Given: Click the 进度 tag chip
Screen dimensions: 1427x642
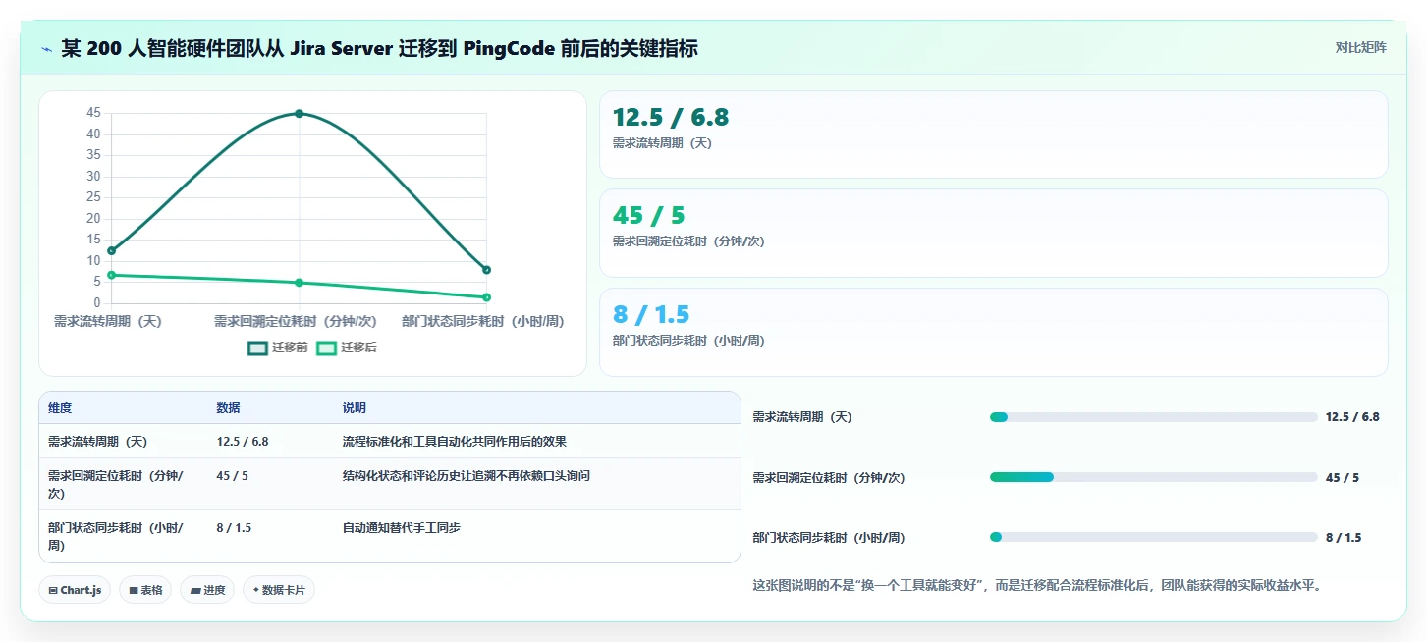Looking at the screenshot, I should pos(207,590).
